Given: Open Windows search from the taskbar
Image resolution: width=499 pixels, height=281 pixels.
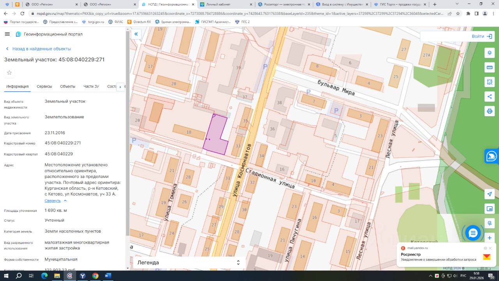Looking at the screenshot, I should [x=18, y=276].
